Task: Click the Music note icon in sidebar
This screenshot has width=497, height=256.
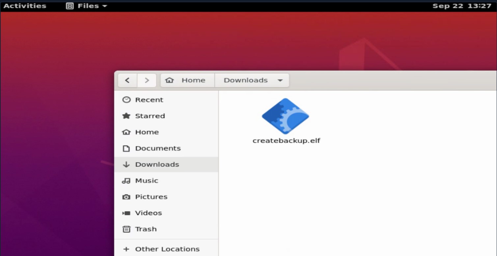Action: 126,181
